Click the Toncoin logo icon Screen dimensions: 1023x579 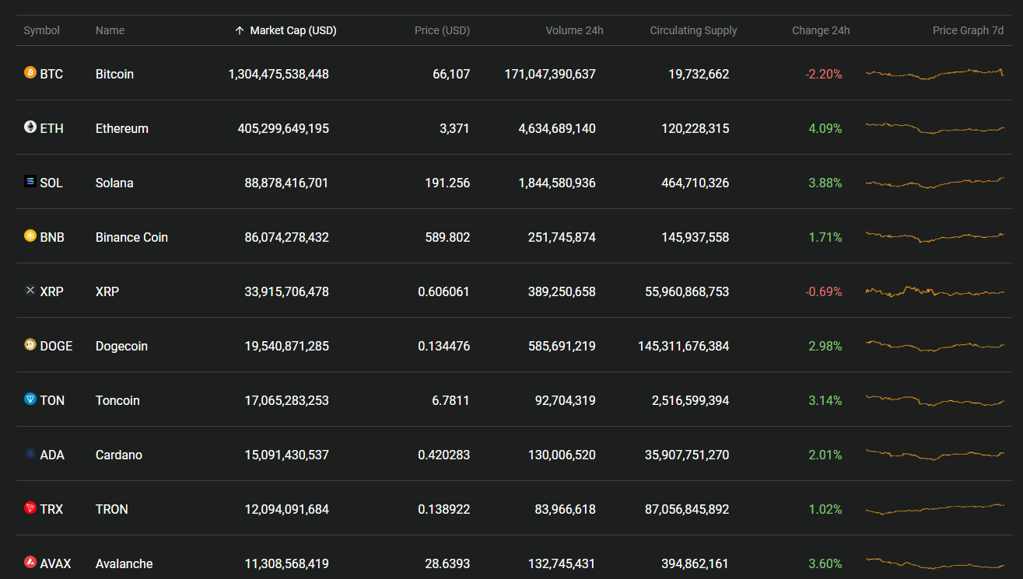[30, 399]
